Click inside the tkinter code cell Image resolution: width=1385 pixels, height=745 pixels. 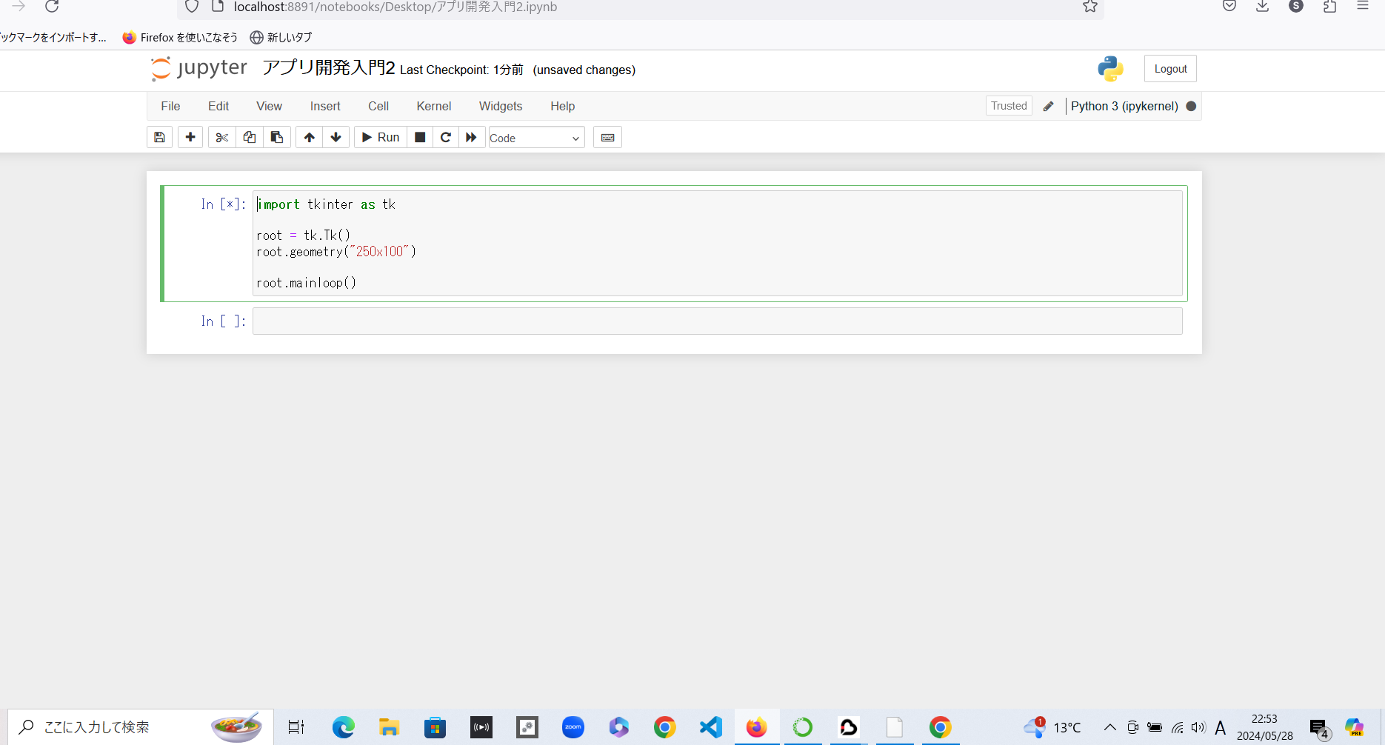pos(717,243)
